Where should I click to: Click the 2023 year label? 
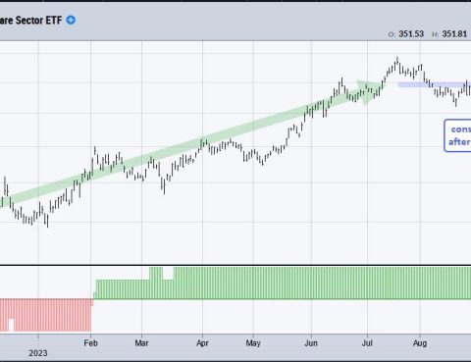38,353
